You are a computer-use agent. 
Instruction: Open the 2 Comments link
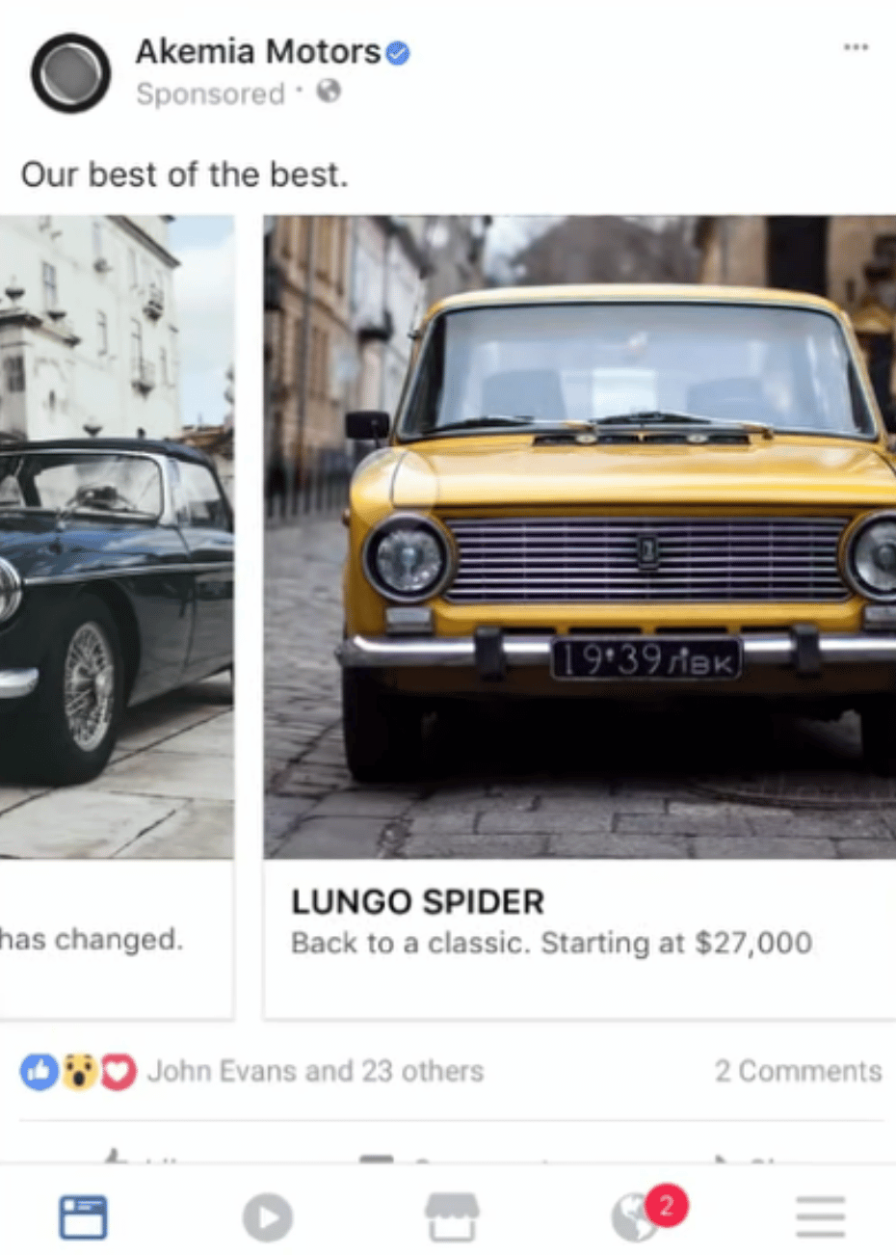coord(798,1071)
